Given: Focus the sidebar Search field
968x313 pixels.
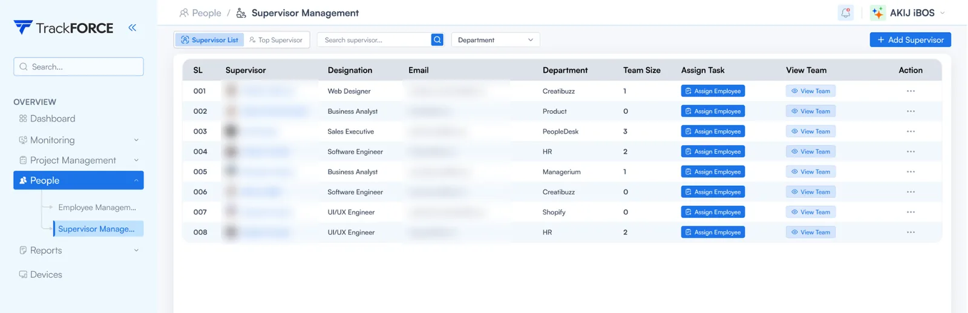Looking at the screenshot, I should [x=79, y=67].
